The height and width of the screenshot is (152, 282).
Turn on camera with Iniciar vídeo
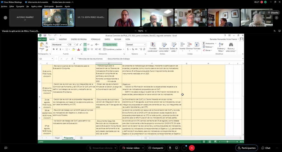coord(131,148)
